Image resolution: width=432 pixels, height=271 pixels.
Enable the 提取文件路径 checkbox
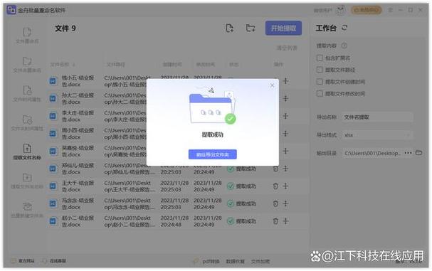point(320,70)
